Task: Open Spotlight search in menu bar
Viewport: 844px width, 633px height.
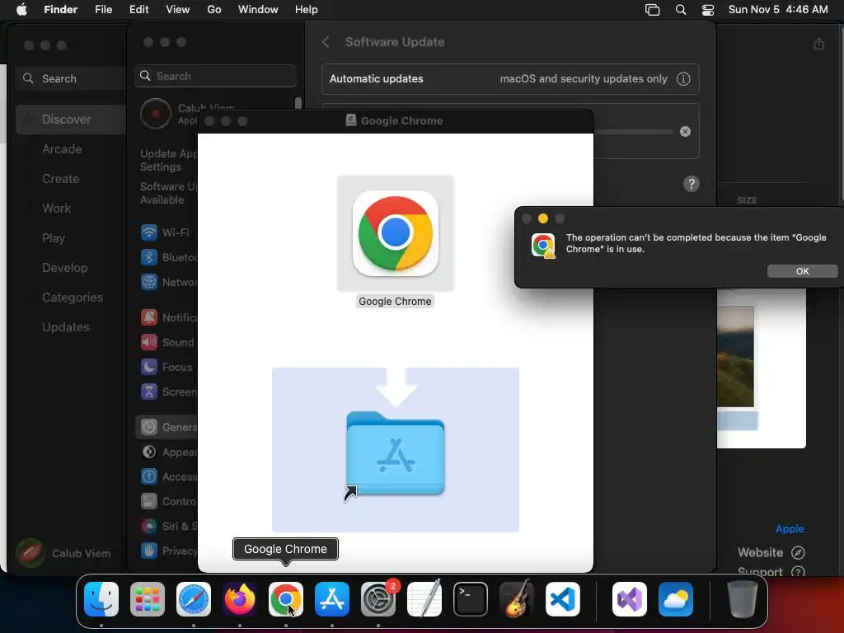Action: 680,10
